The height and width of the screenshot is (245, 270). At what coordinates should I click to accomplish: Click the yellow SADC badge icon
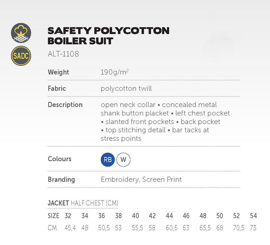coord(21,56)
